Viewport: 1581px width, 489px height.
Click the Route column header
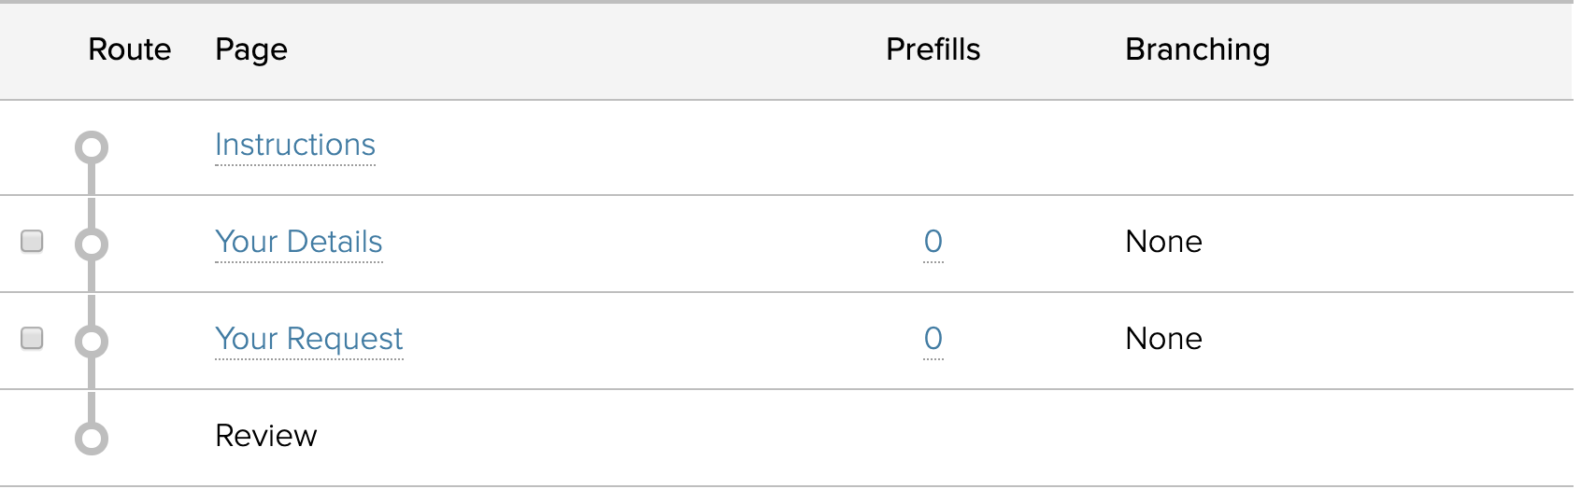point(130,49)
